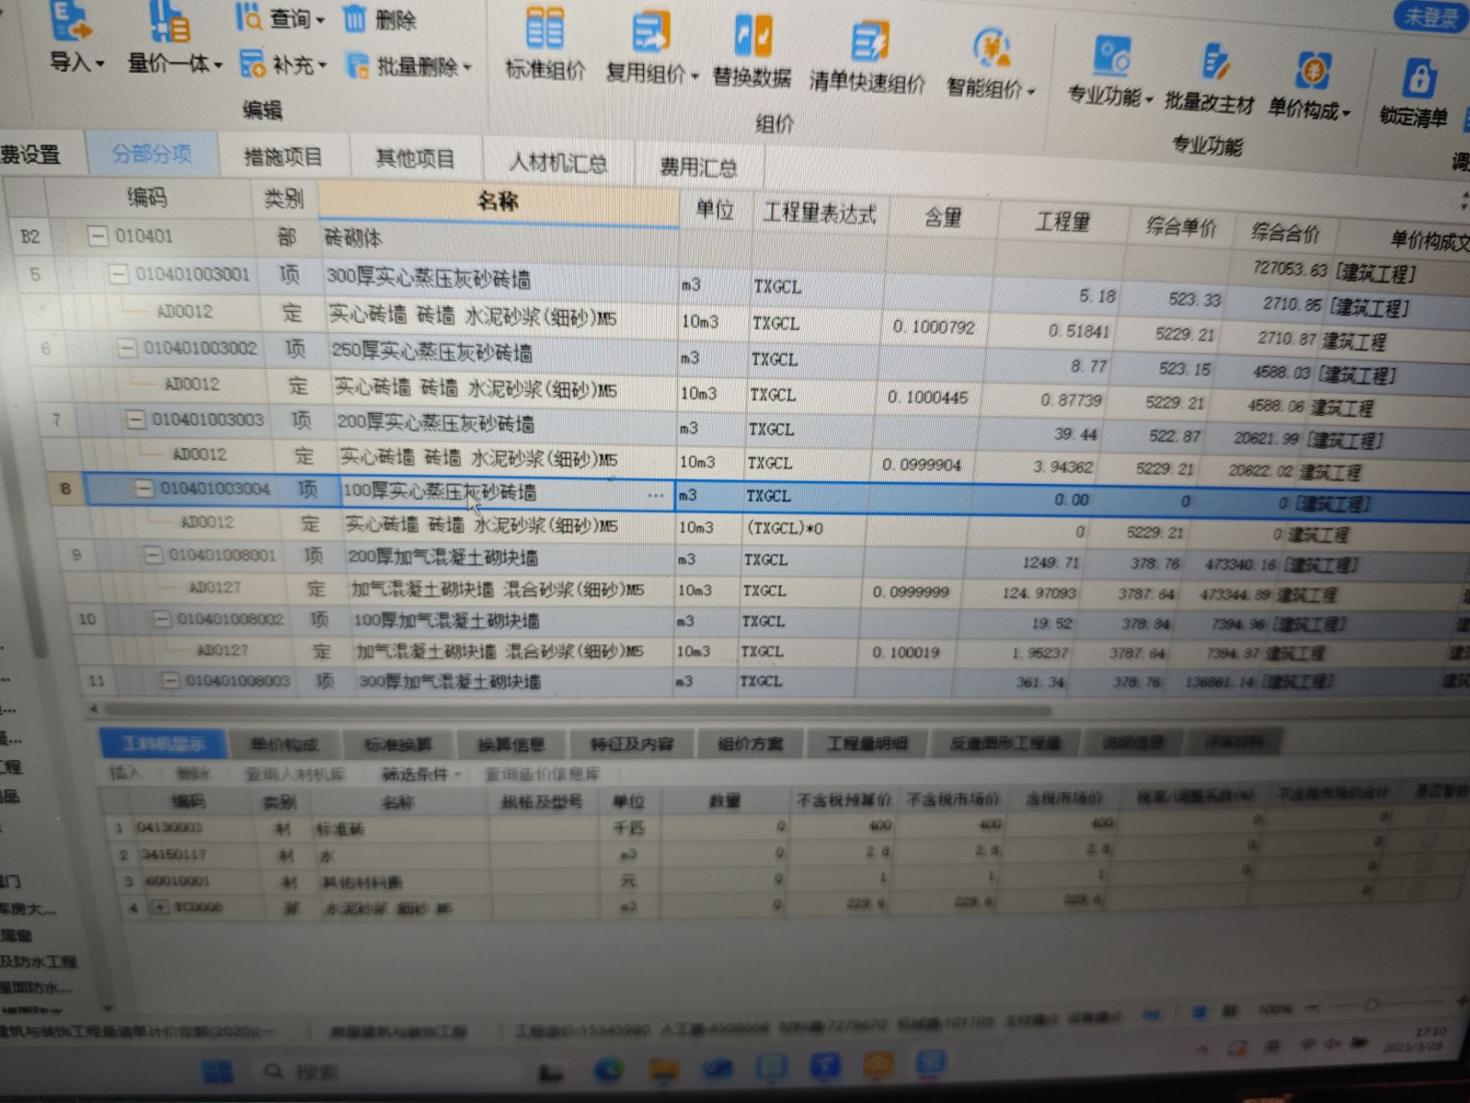Click the 清单快速组价 icon
This screenshot has width=1470, height=1103.
870,41
